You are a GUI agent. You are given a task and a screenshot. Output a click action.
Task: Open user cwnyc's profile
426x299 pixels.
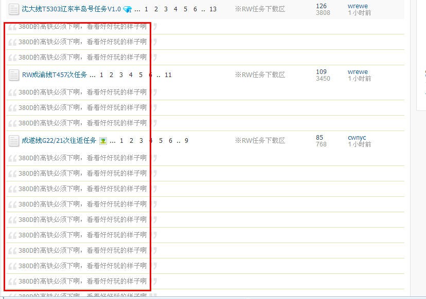tap(357, 138)
